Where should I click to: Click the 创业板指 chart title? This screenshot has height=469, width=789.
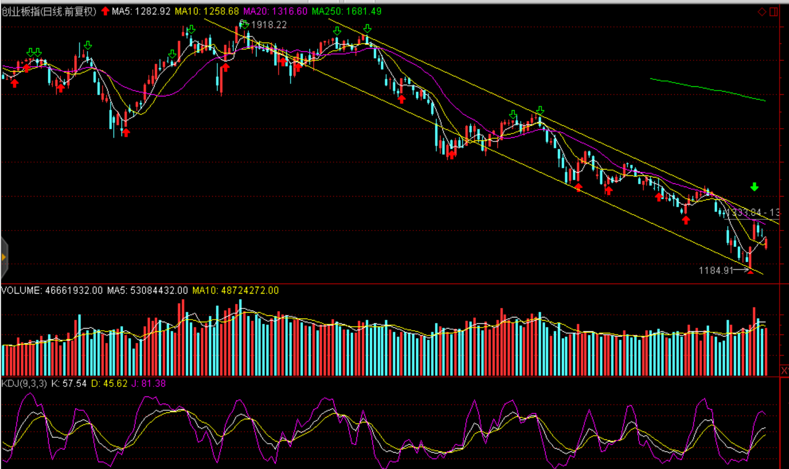coord(49,11)
